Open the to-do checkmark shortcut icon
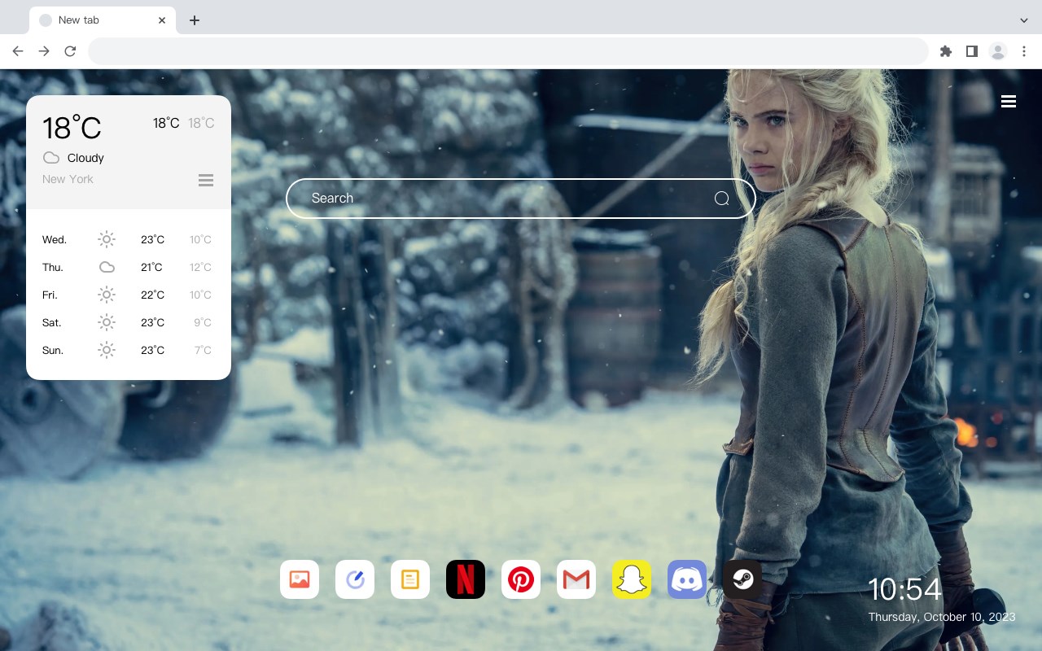The image size is (1042, 651). pos(355,579)
